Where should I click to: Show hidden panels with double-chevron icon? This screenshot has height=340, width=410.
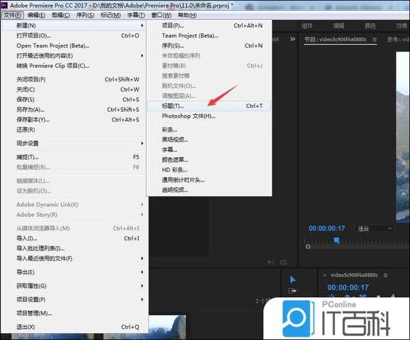coord(293,39)
